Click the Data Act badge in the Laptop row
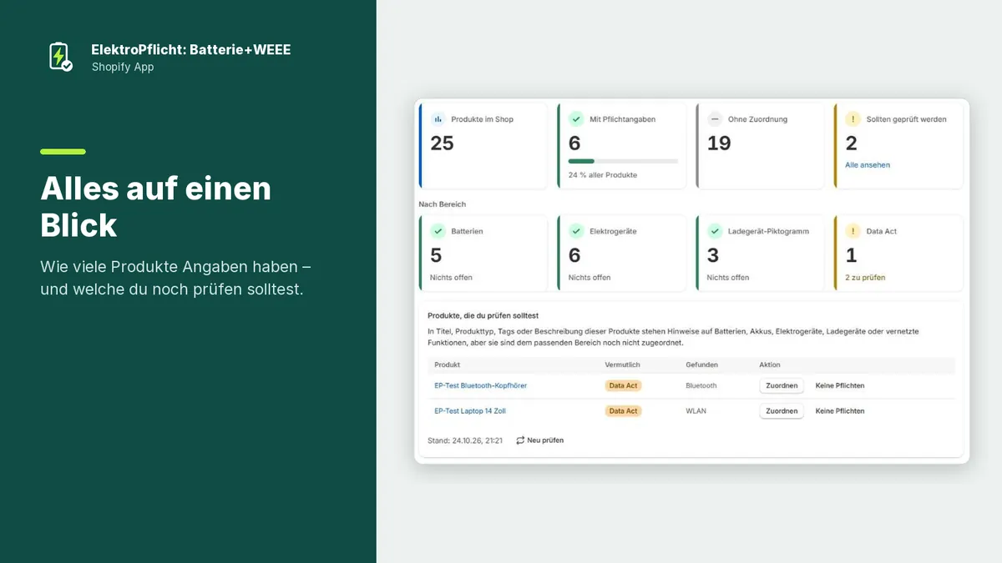The image size is (1002, 563). pos(623,410)
